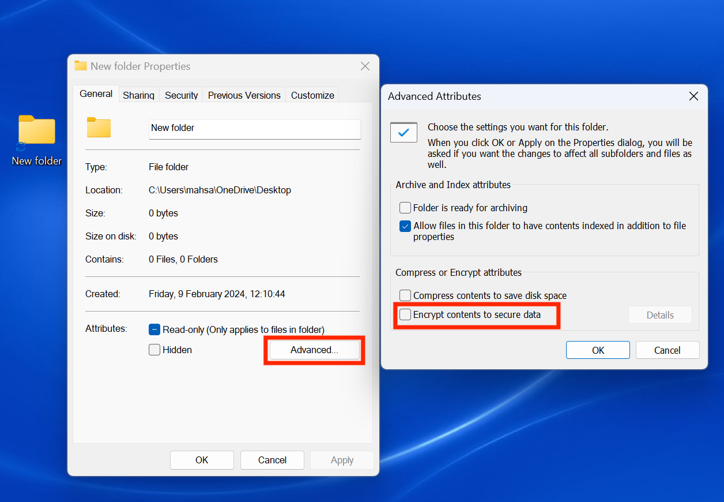Open the Security tab
The image size is (724, 502).
click(x=180, y=95)
